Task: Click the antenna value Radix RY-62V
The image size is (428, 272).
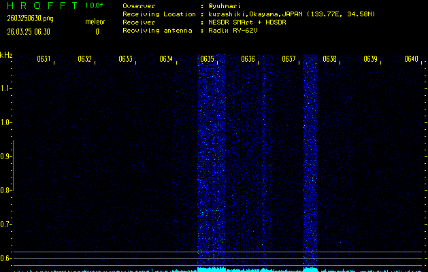Action: (233, 31)
